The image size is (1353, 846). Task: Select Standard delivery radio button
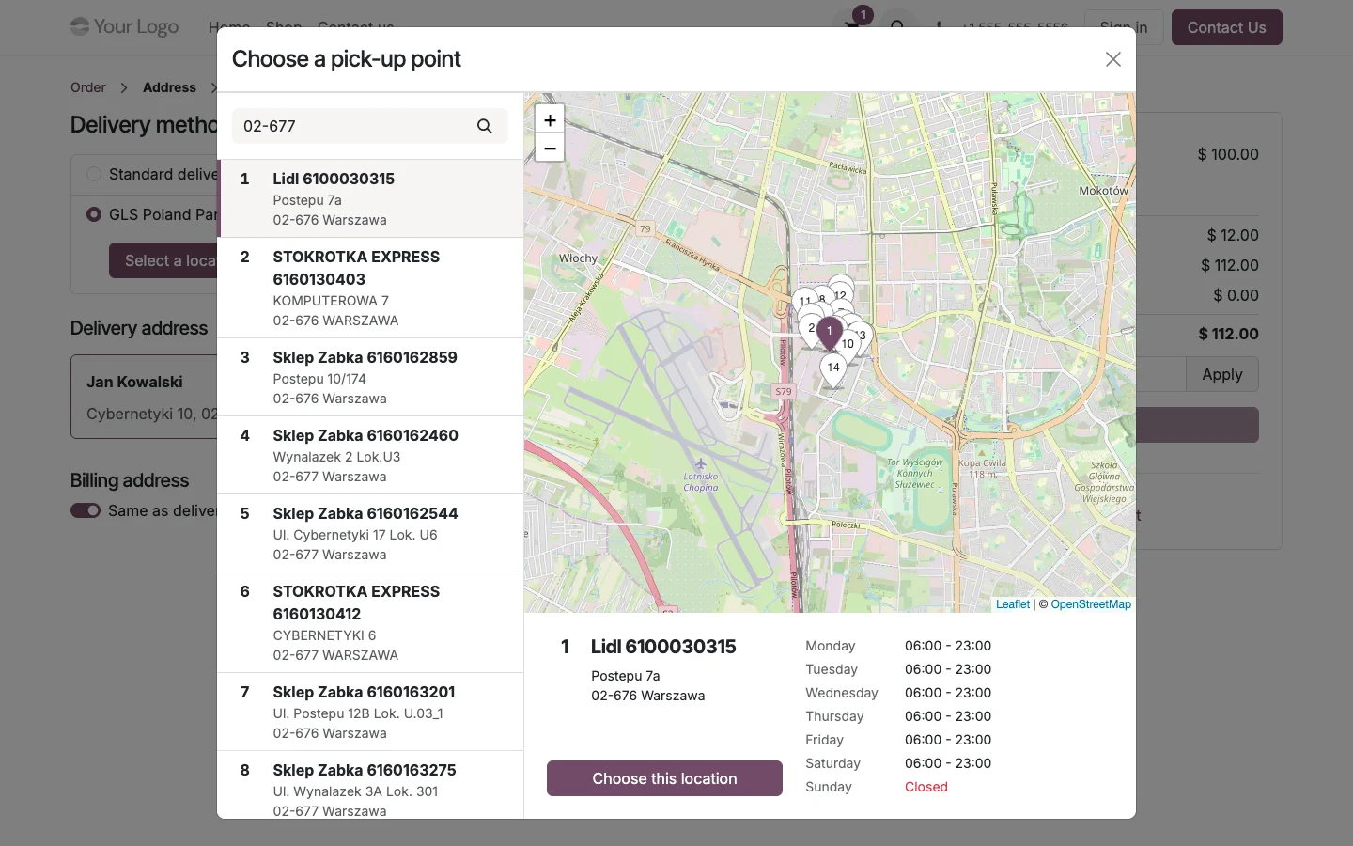[x=94, y=174]
